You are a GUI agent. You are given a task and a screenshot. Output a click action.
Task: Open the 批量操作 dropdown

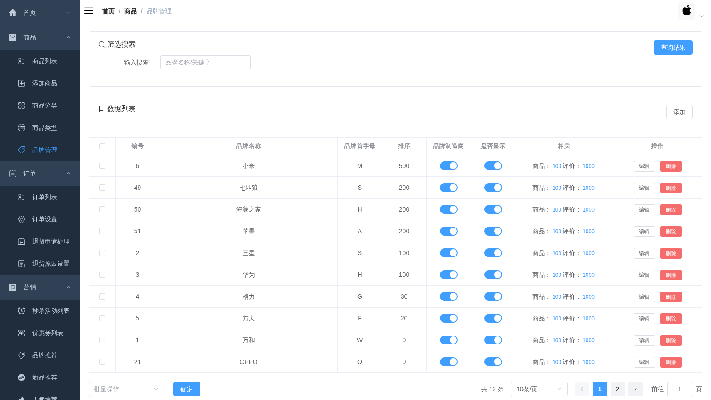click(127, 389)
